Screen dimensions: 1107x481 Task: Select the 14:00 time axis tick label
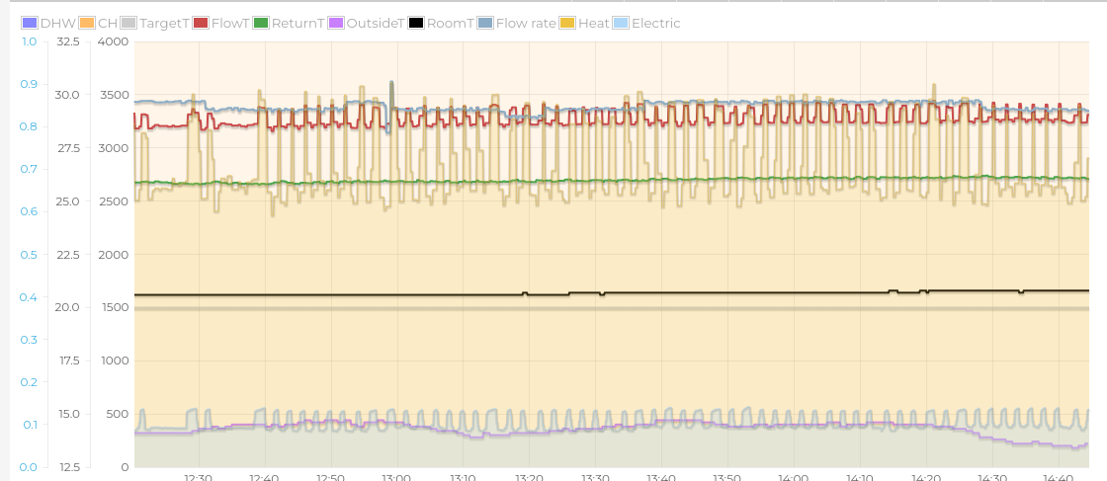click(793, 477)
